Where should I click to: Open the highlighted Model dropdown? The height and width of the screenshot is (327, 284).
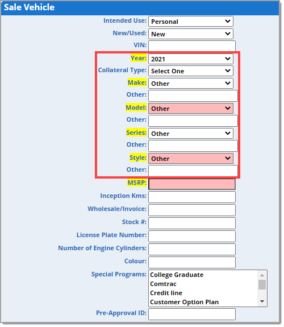click(191, 109)
